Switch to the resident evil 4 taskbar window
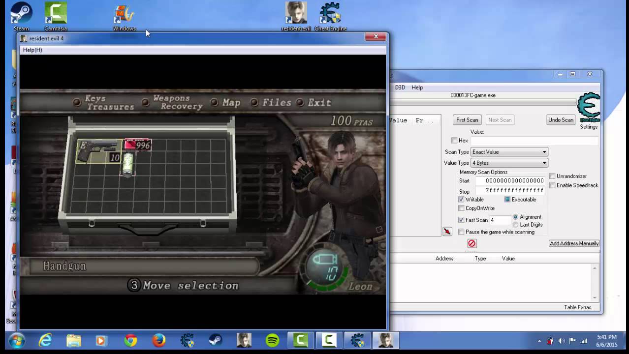The image size is (629, 354). point(385,340)
